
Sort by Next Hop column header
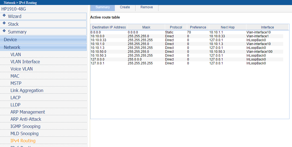tap(228, 27)
